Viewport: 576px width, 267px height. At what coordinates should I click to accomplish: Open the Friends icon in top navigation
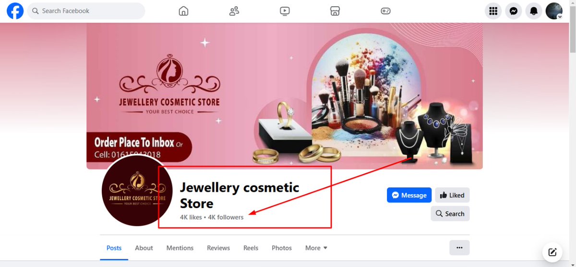coord(234,11)
